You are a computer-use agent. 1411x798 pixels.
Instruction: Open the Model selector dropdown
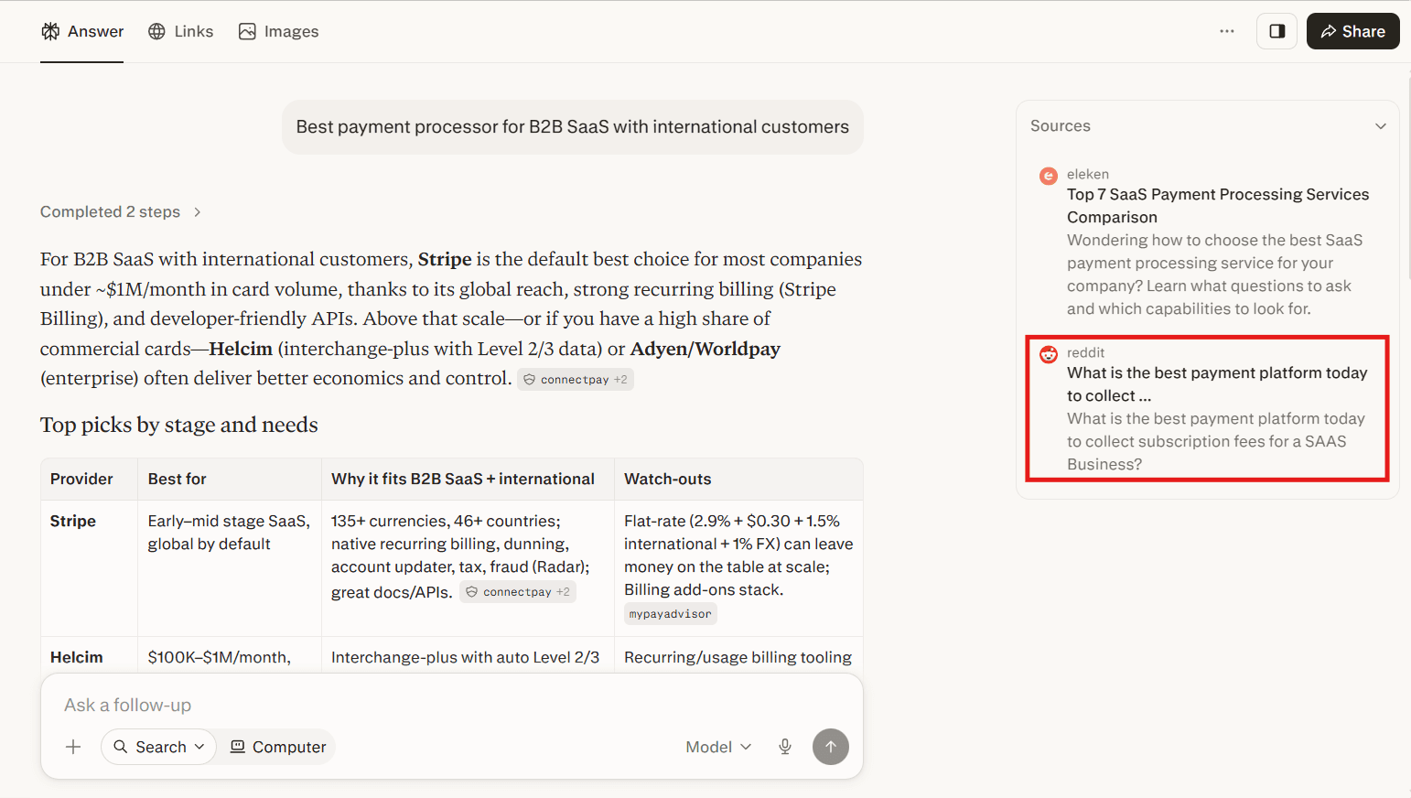click(718, 747)
